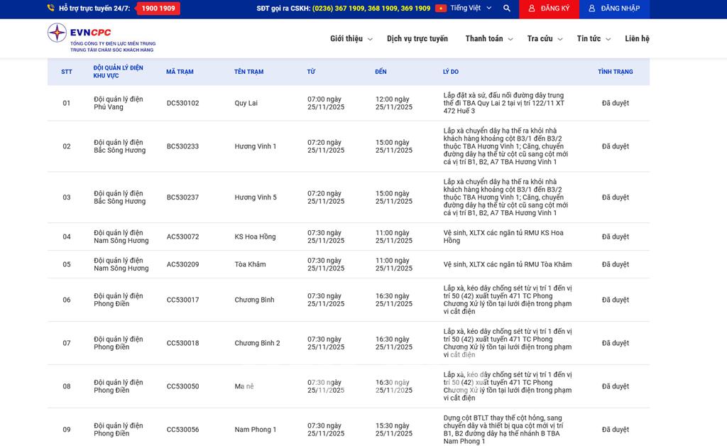This screenshot has height=446, width=727.
Task: Select the row with station code DC530102
Action: coord(182,103)
